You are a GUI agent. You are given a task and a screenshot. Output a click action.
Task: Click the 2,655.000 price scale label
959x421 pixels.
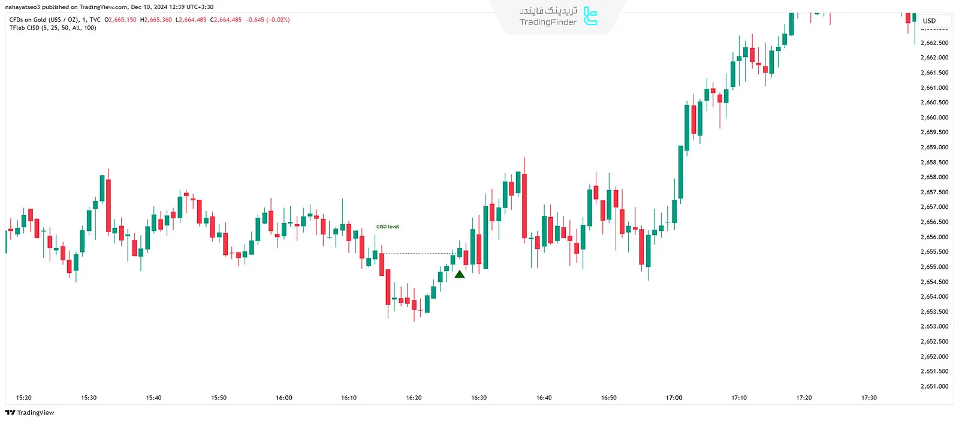pos(934,267)
